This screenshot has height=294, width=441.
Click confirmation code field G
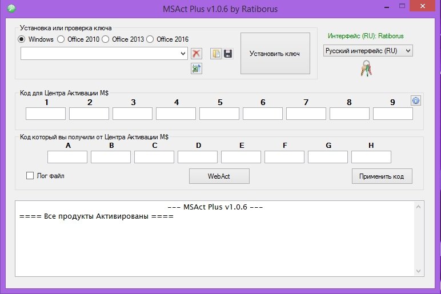(x=328, y=157)
